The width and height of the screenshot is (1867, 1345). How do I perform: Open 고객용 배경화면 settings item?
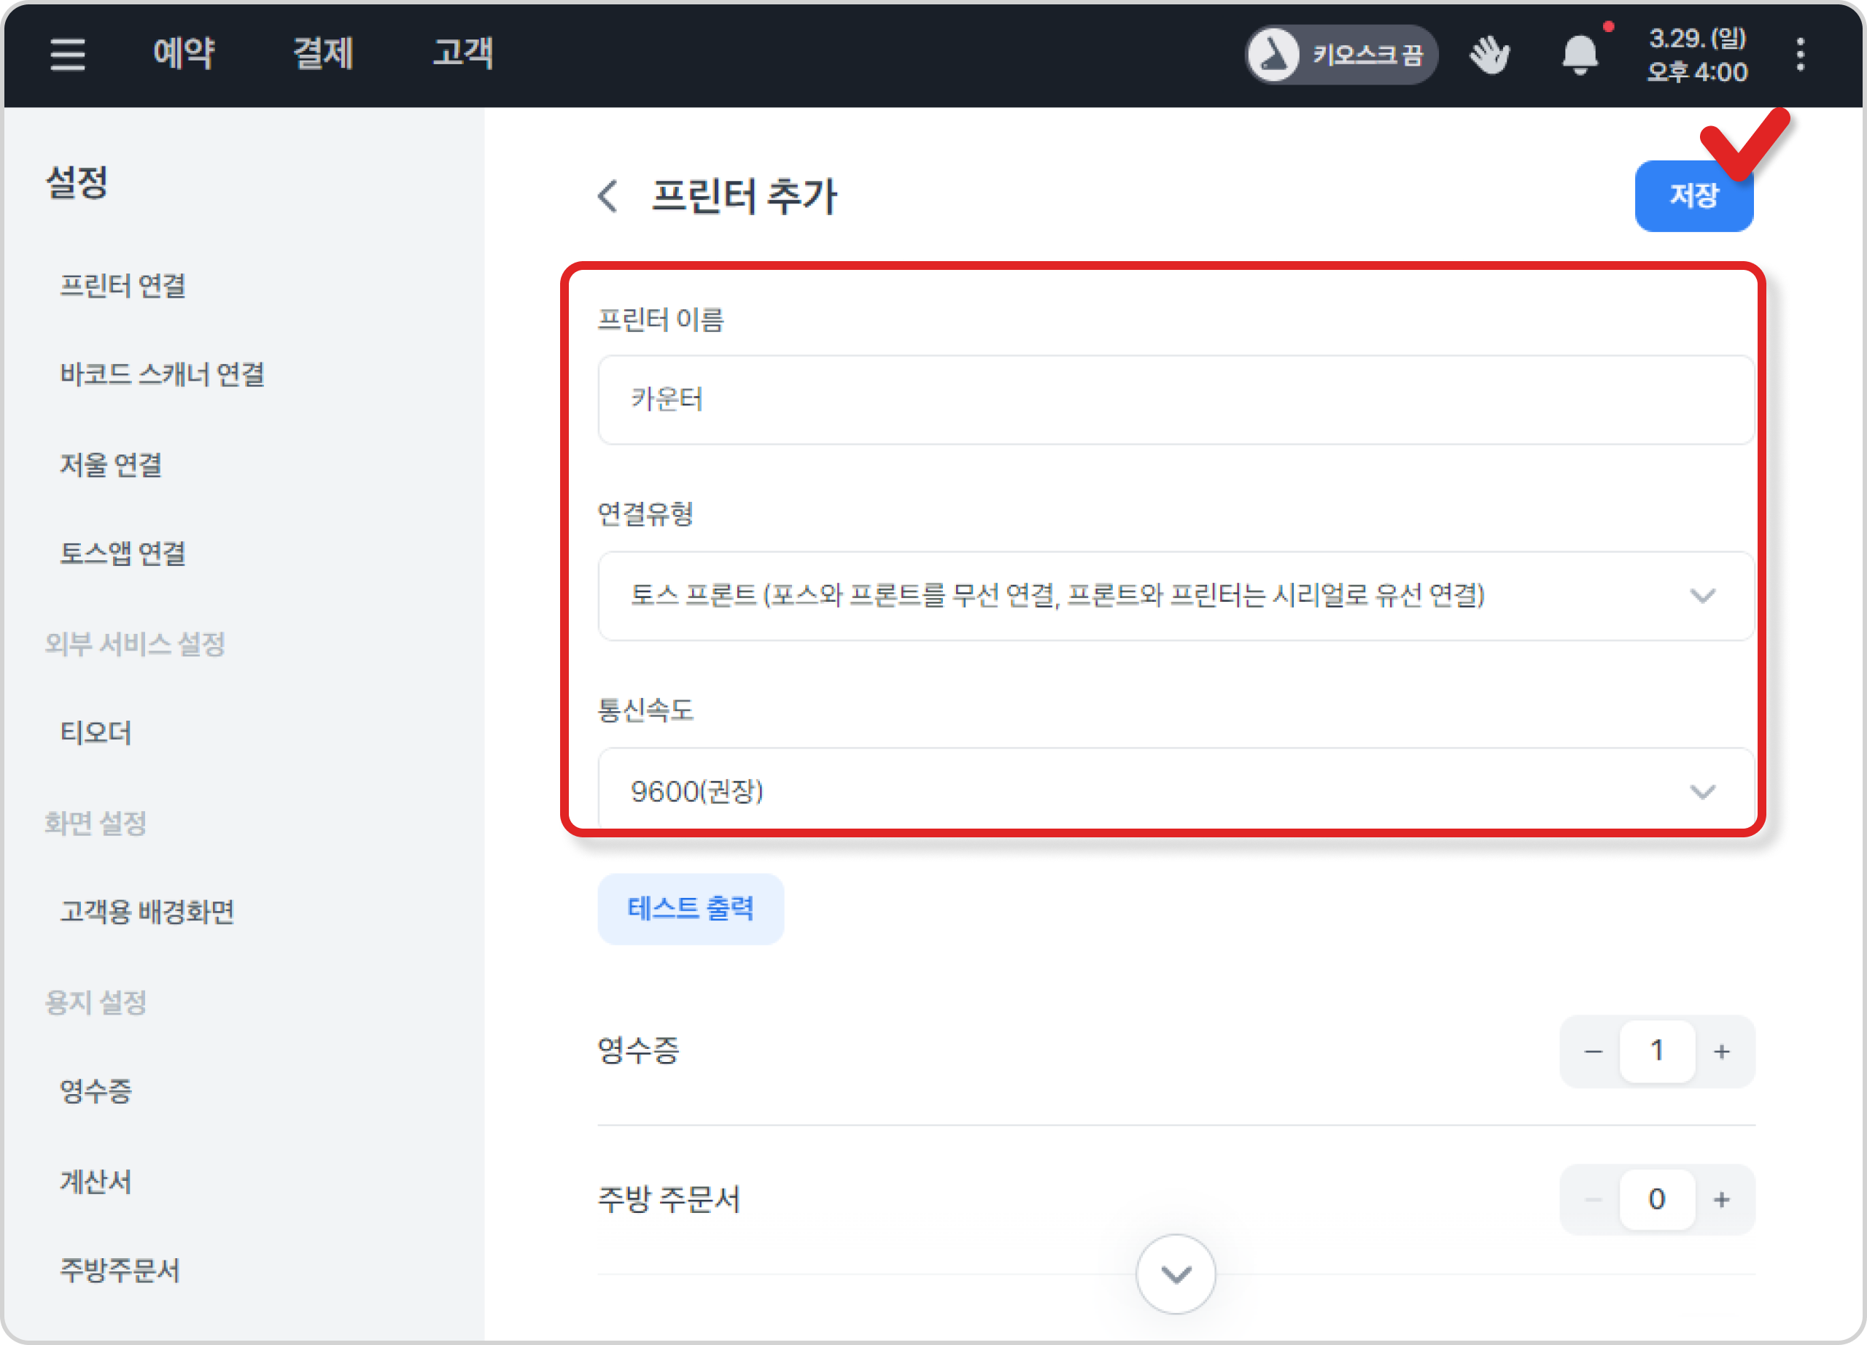[147, 911]
